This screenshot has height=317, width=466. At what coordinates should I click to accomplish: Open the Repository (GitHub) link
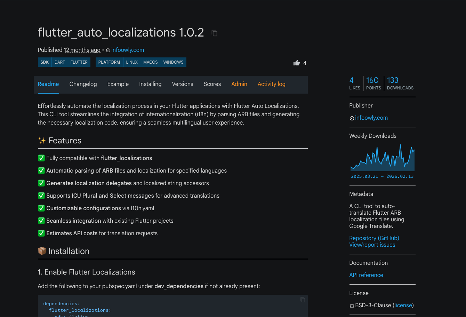(x=374, y=238)
